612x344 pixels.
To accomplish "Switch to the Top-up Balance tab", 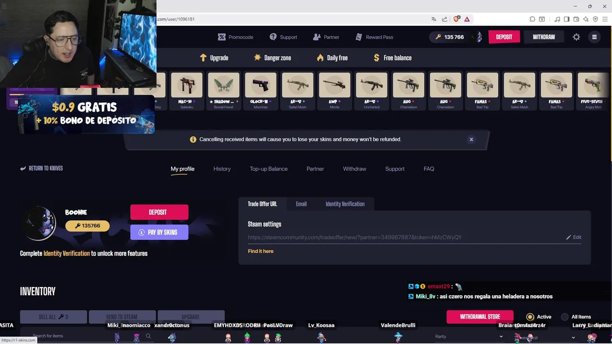I will (x=269, y=169).
